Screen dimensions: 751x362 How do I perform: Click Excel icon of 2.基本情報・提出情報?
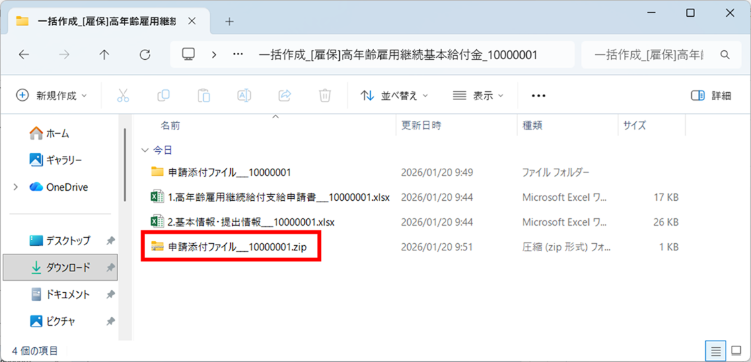157,222
